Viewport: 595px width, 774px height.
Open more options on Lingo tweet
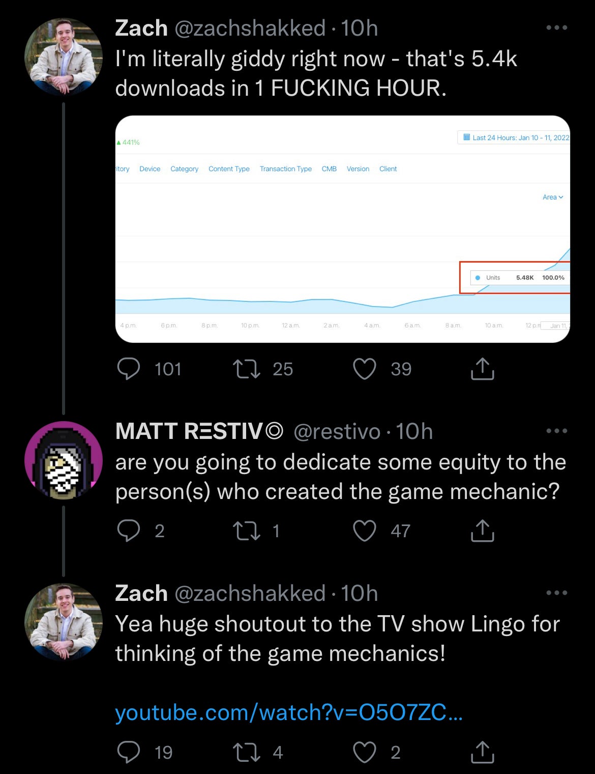556,593
